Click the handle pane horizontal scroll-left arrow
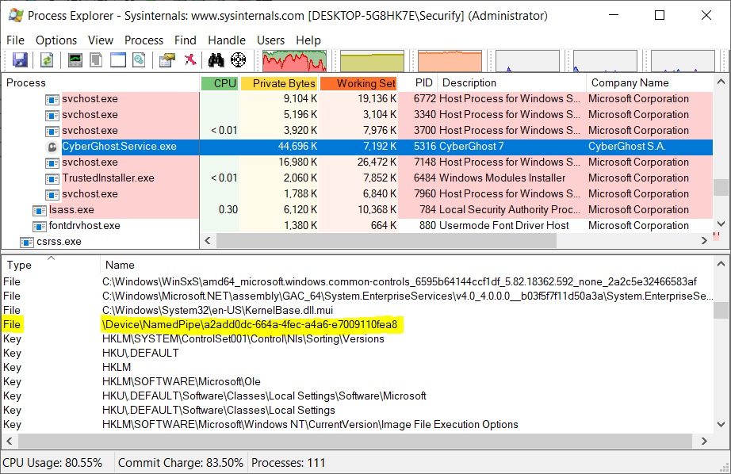 (x=10, y=441)
